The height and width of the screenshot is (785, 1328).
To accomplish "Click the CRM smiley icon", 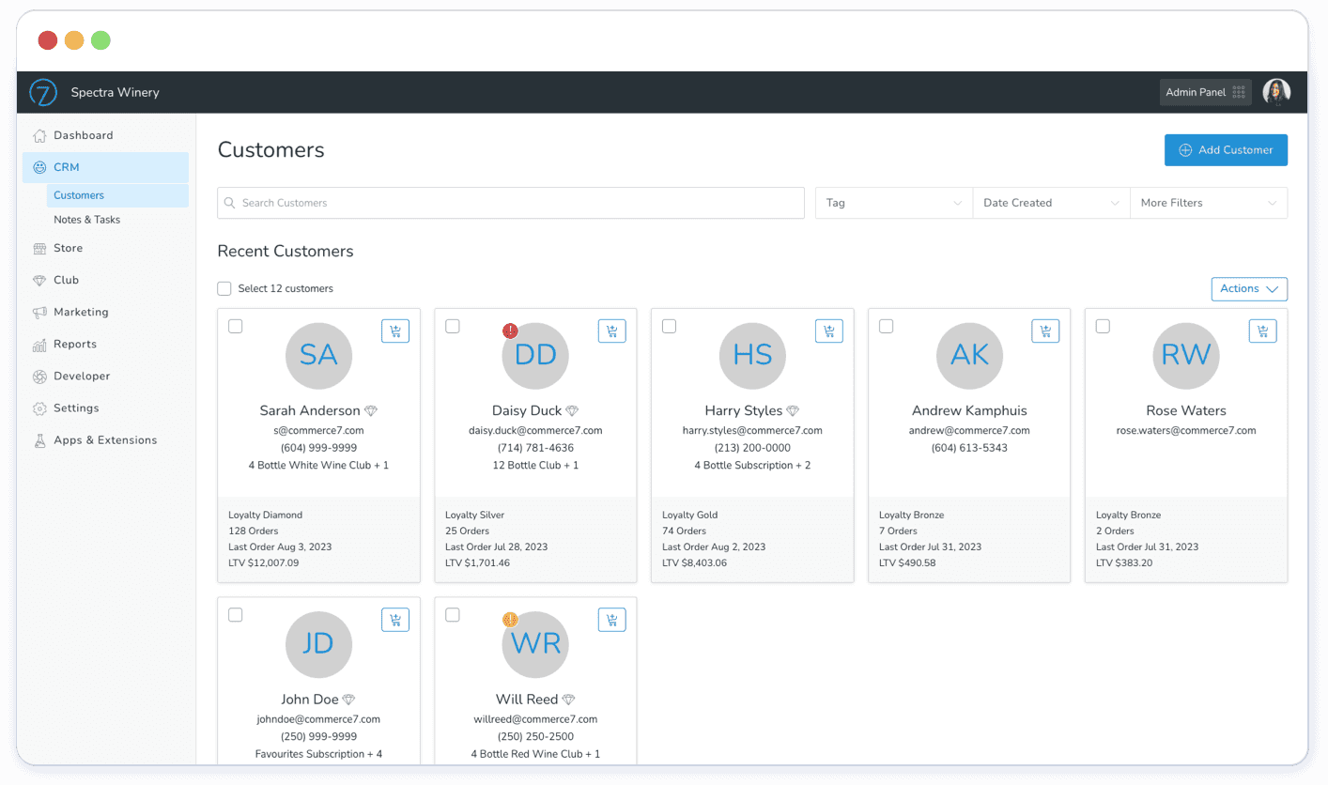I will coord(39,167).
